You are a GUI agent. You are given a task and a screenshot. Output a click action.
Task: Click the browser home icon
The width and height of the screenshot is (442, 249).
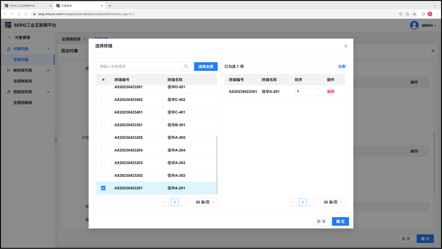pos(26,14)
